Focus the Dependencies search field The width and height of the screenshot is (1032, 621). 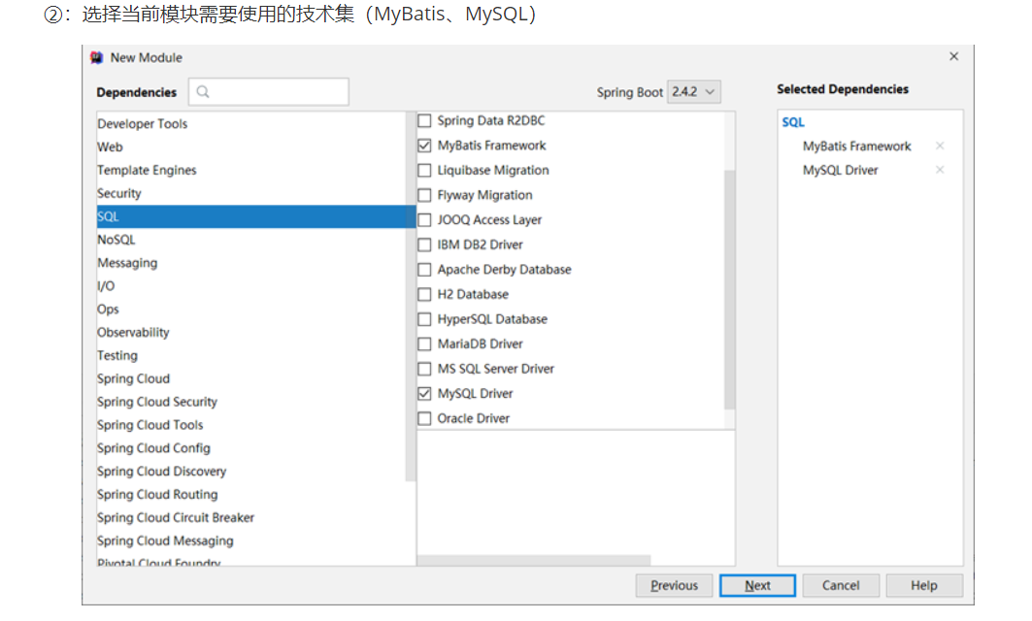269,92
